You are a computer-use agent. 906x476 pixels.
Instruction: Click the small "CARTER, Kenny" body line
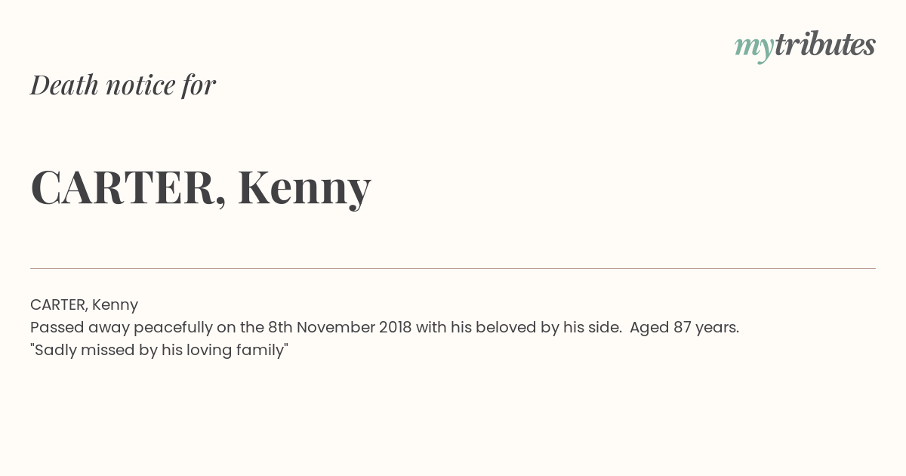click(x=84, y=304)
